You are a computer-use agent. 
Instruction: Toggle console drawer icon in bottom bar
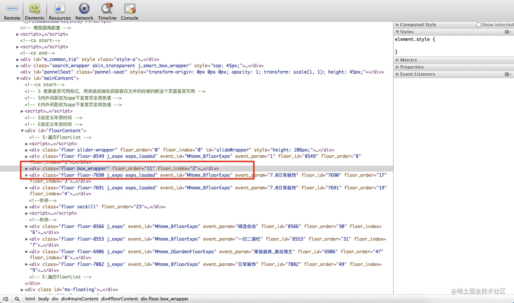click(x=6, y=299)
